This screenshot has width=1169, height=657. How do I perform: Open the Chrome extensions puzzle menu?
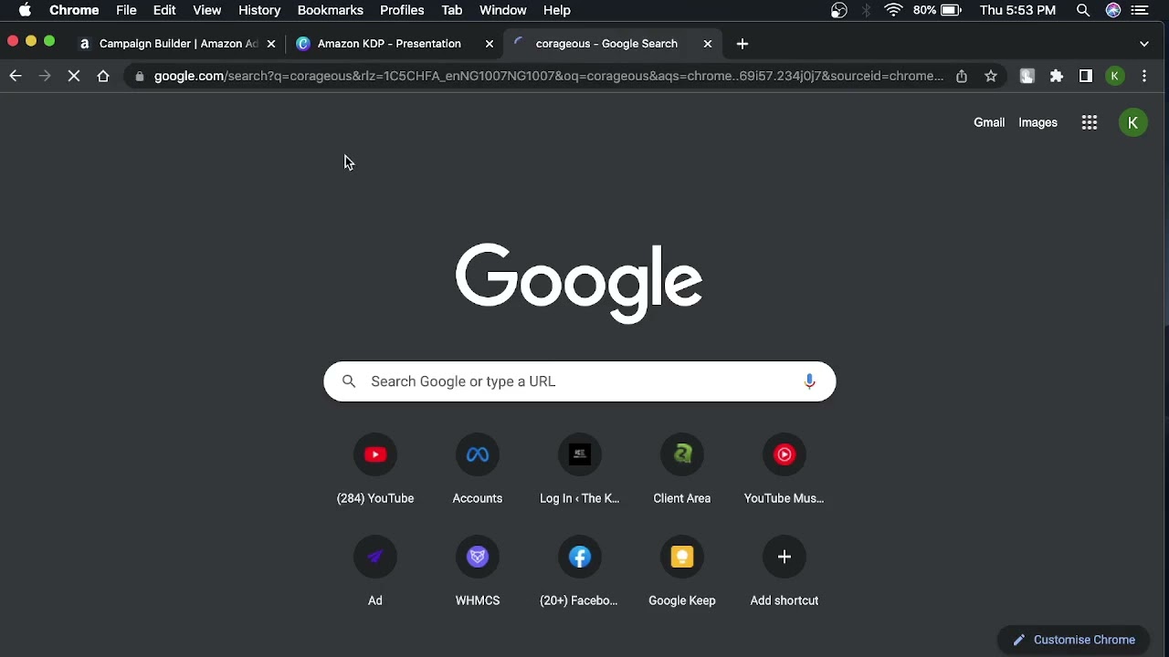click(1057, 77)
